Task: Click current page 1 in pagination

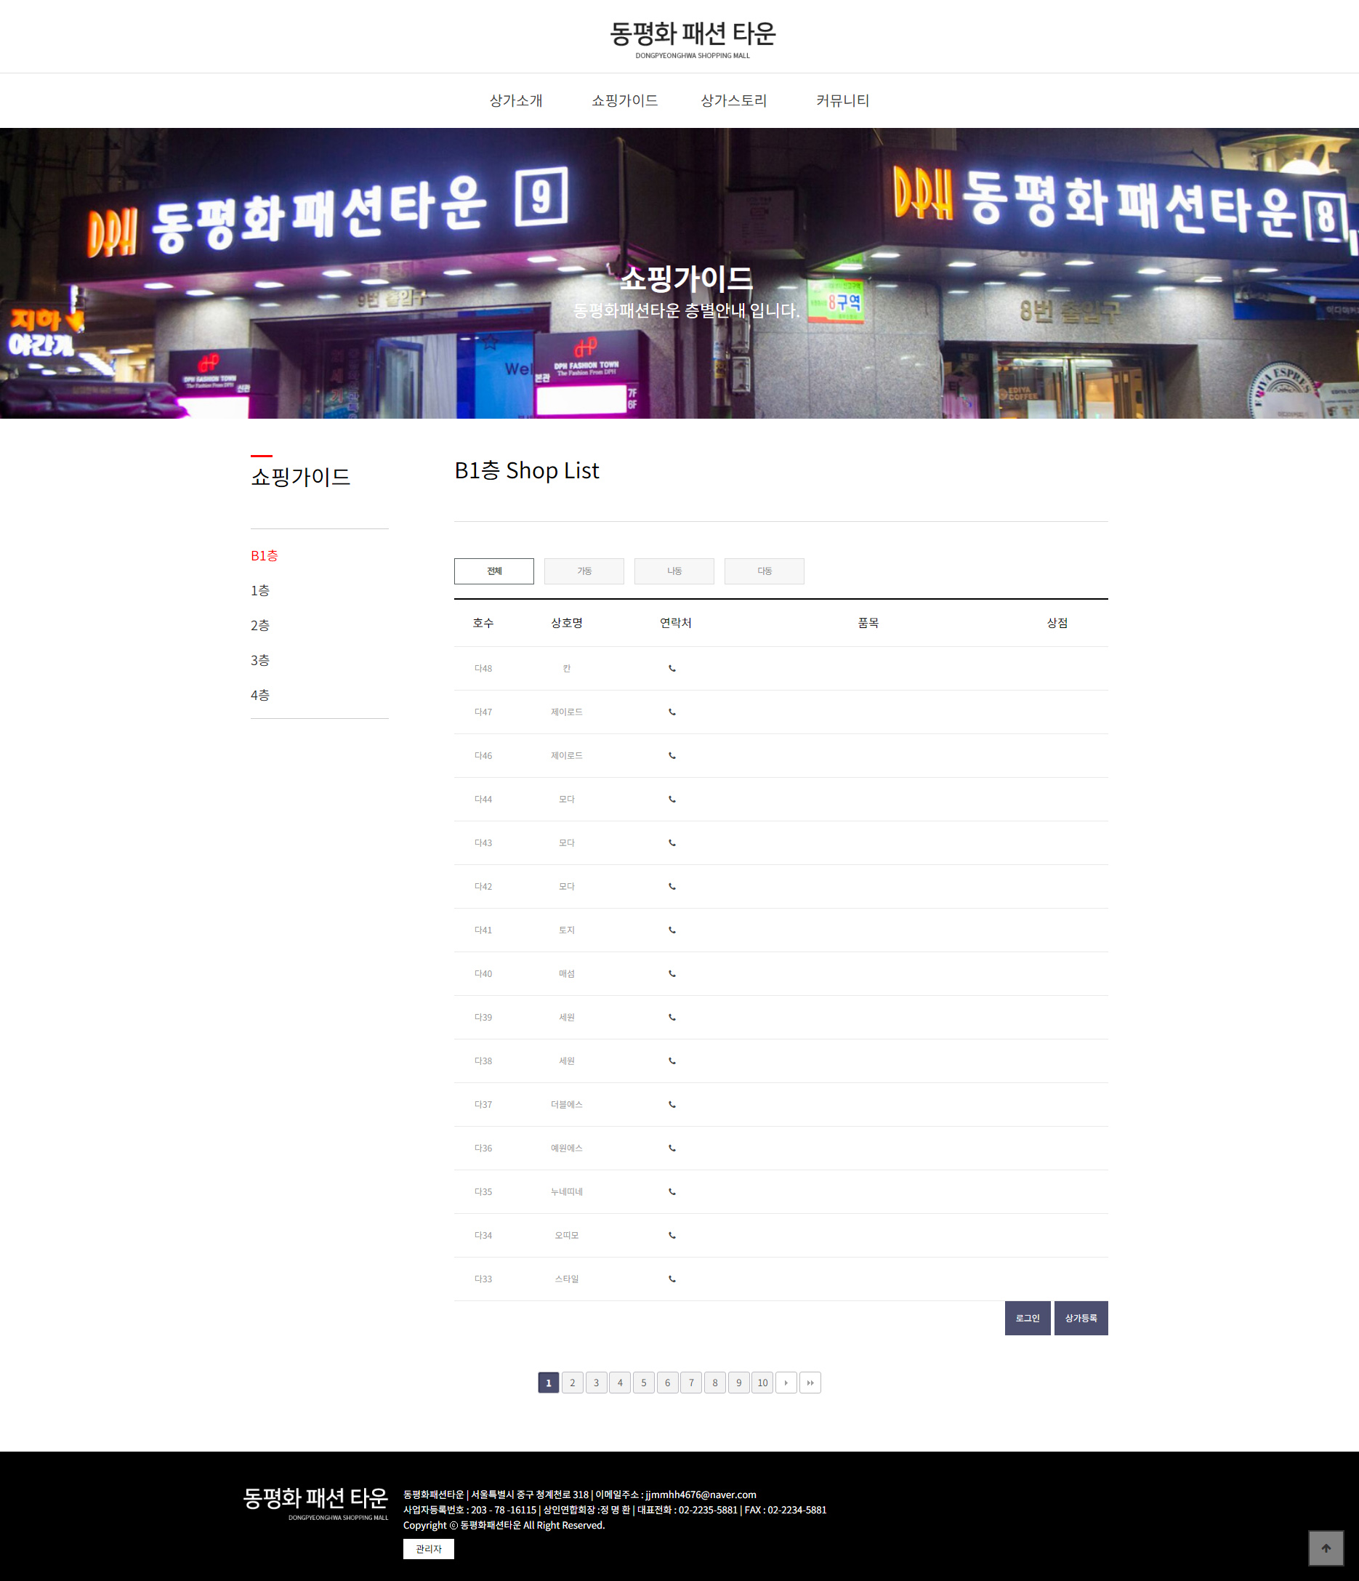Action: [549, 1383]
